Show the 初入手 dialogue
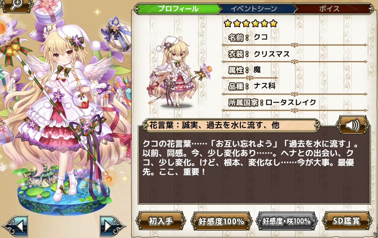Screen dimensions: 378x238 pos(161,221)
